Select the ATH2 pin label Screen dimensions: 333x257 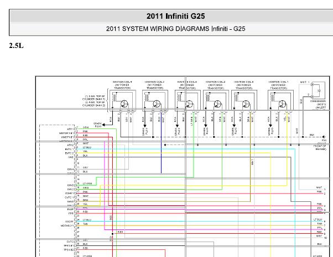70,145
